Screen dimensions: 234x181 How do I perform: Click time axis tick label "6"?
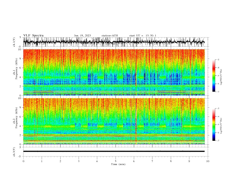(x=134, y=161)
